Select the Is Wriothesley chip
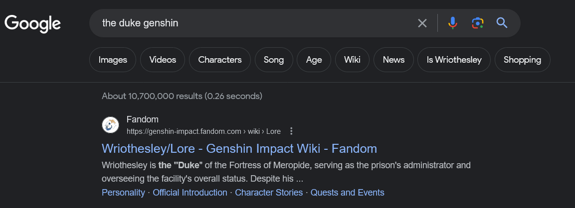Screen dimensions: 575x208 (454, 60)
